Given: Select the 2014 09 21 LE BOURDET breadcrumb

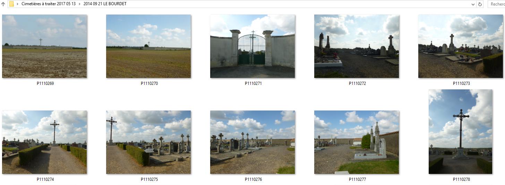Looking at the screenshot, I should pyautogui.click(x=105, y=4).
